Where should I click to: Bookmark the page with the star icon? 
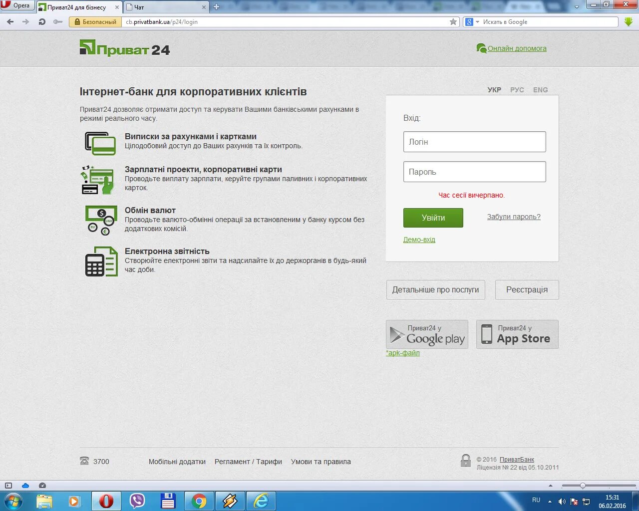coord(453,22)
